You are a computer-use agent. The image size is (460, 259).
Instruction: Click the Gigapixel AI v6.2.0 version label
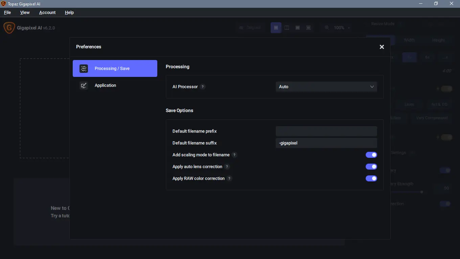36,28
